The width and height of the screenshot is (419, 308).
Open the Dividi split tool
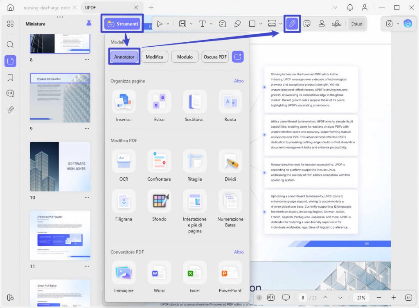tap(230, 166)
